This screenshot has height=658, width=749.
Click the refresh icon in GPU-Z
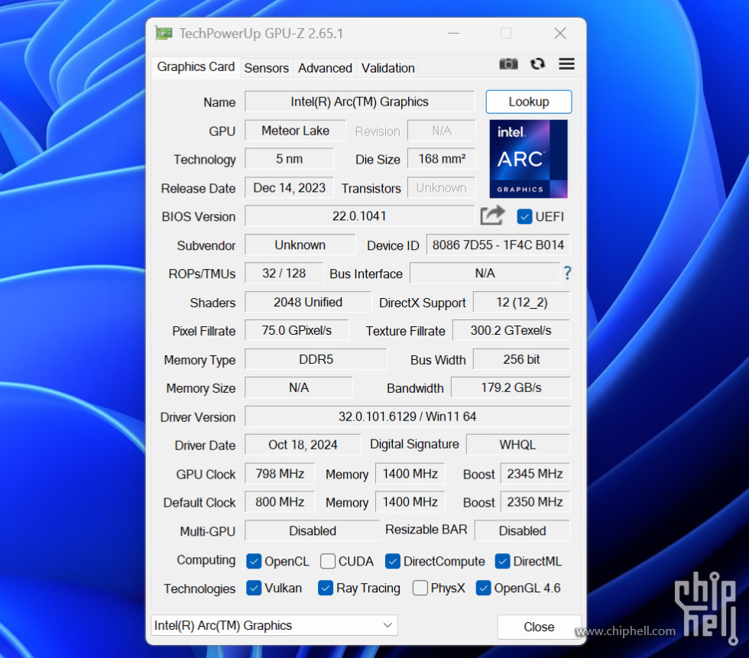(x=538, y=64)
